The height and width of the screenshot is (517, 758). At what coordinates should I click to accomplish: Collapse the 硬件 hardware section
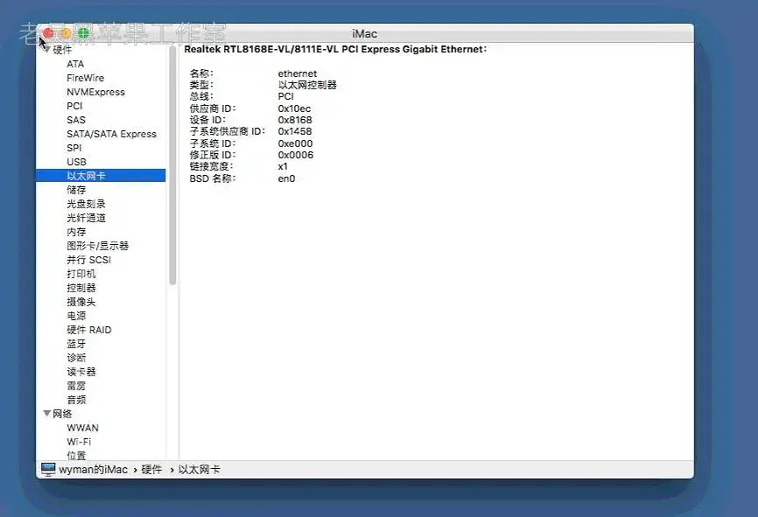(47, 50)
